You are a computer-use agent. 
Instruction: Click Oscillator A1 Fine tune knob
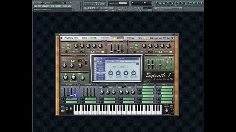point(66,51)
